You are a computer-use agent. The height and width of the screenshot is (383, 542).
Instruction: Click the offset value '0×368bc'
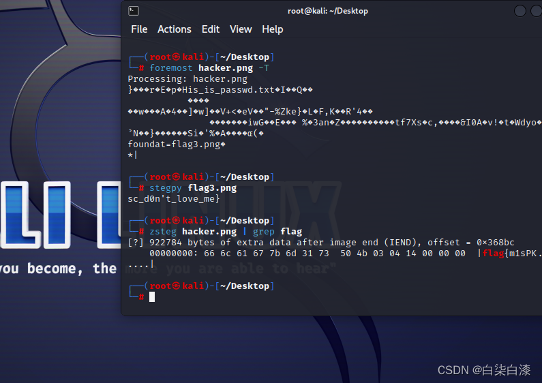coord(496,243)
